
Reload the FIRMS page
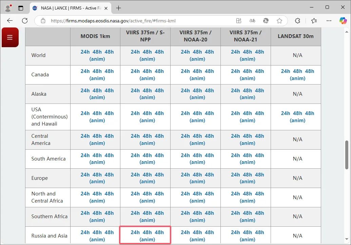pos(25,21)
